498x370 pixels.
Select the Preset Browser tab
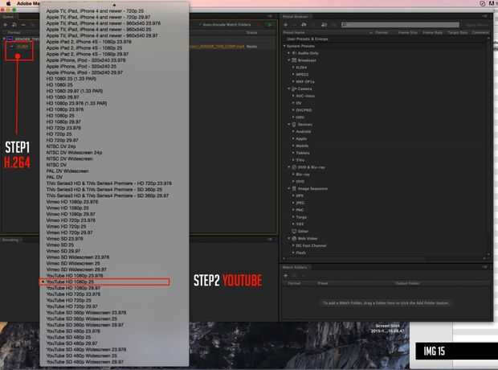tap(296, 16)
